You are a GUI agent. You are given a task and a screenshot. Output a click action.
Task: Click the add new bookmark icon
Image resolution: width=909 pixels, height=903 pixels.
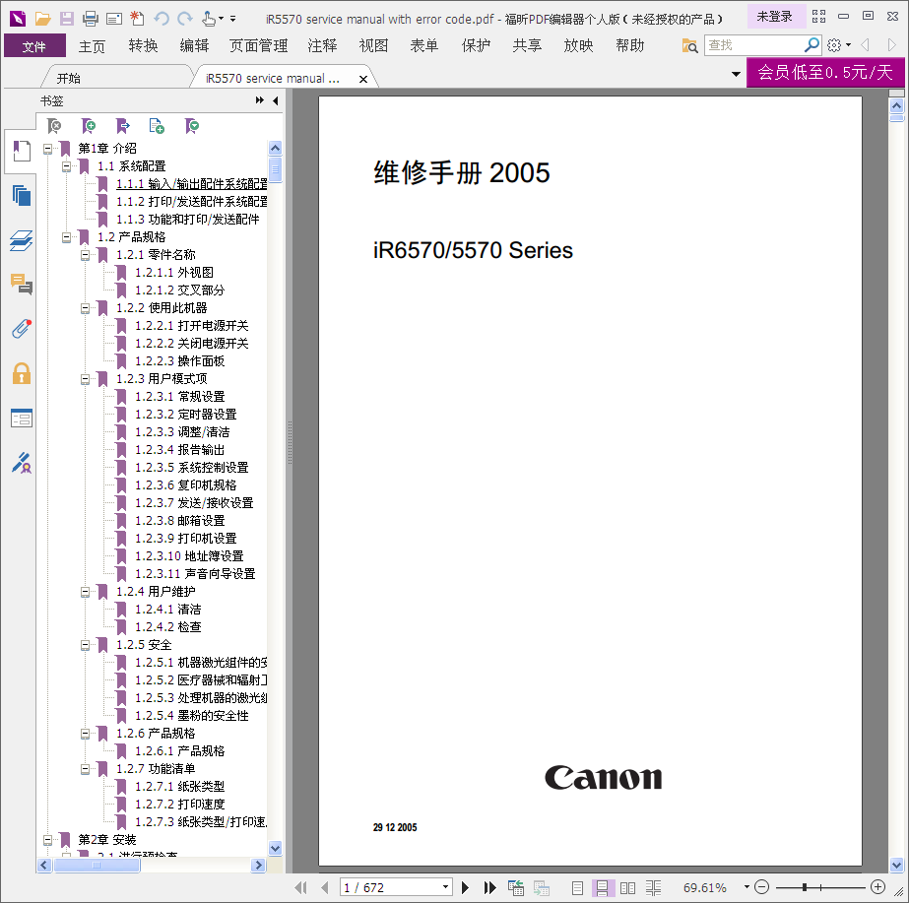click(88, 125)
